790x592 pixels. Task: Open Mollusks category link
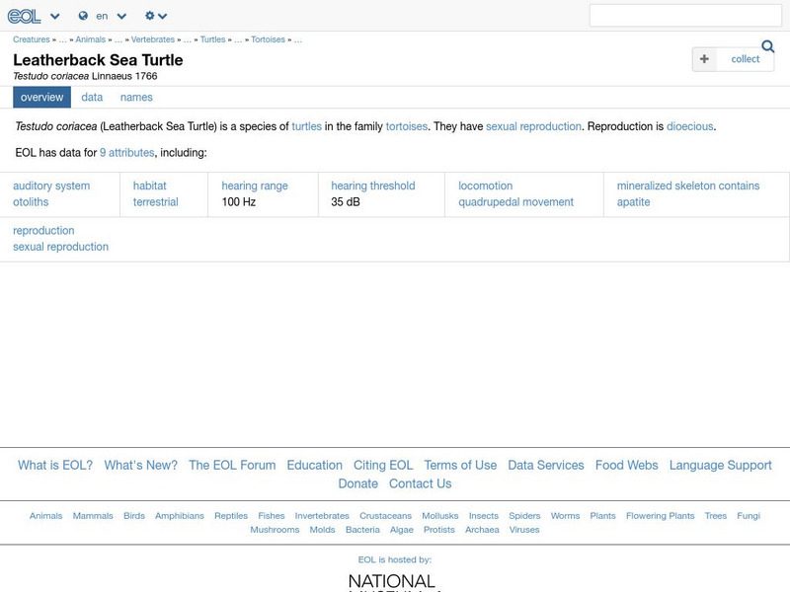coord(440,516)
